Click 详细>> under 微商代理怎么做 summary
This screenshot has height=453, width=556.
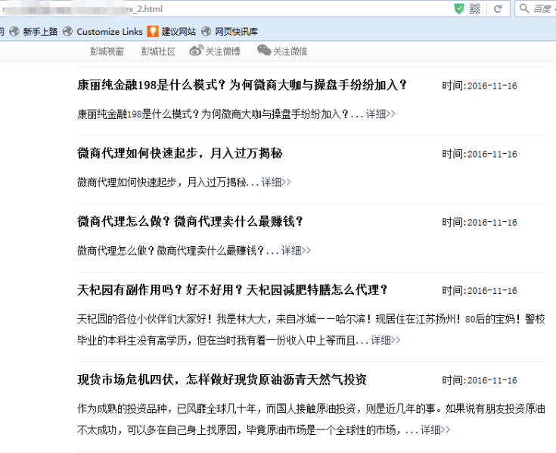coord(296,250)
